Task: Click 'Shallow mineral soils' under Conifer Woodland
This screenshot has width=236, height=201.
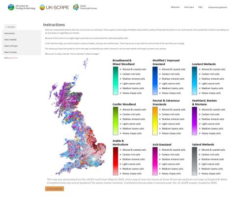Action: click(134, 119)
